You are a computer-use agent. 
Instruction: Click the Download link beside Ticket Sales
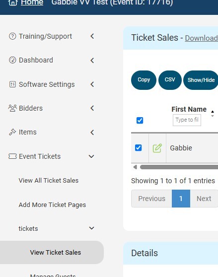tap(202, 38)
